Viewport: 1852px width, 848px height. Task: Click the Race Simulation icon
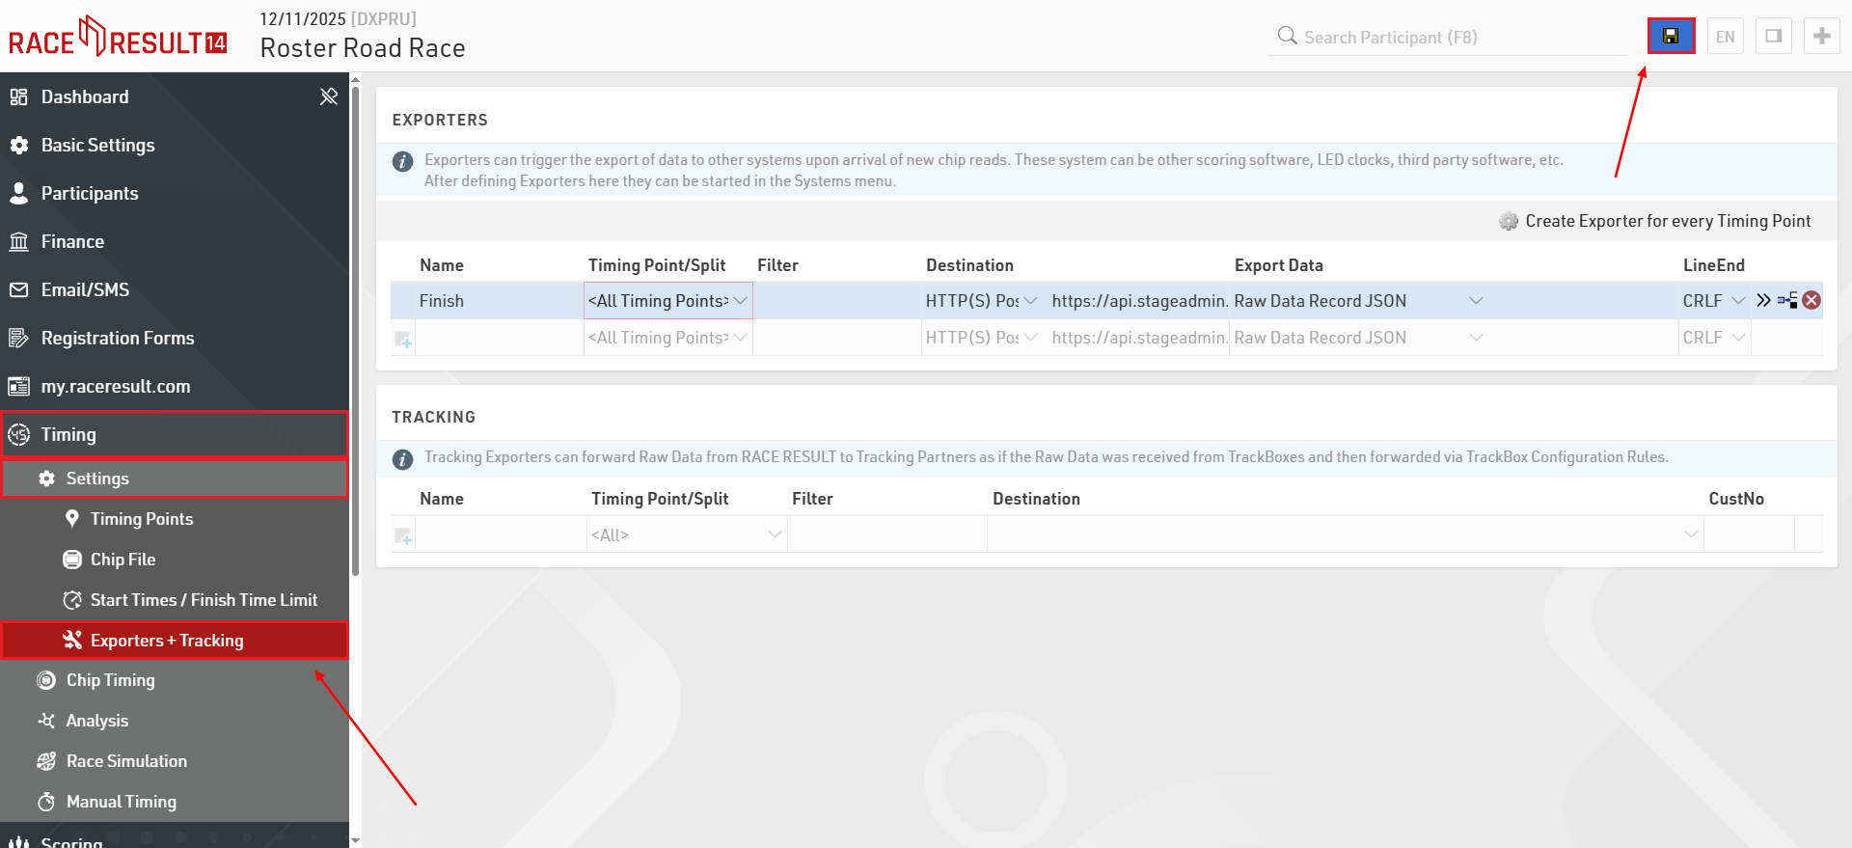click(46, 761)
